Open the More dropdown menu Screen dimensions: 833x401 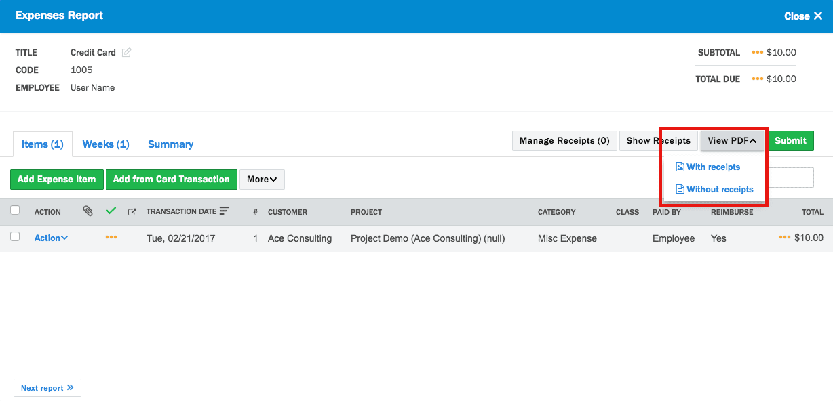262,180
